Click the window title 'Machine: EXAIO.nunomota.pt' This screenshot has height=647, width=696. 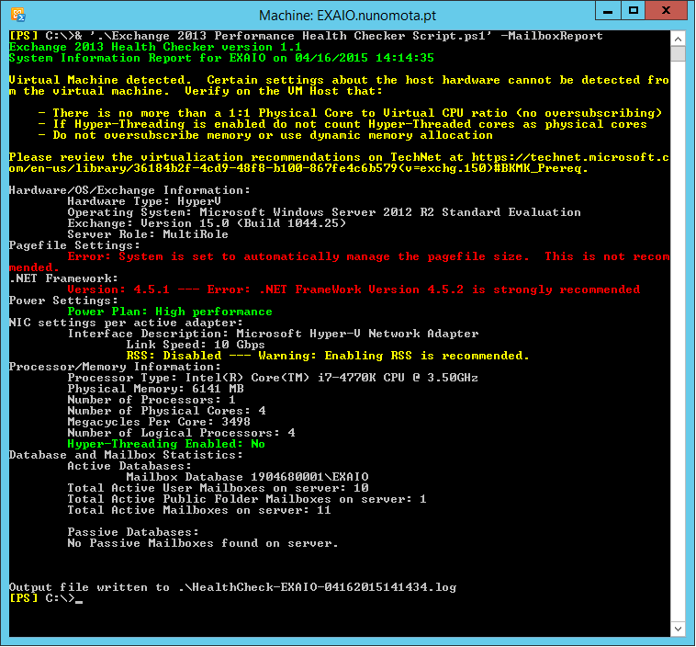click(348, 16)
